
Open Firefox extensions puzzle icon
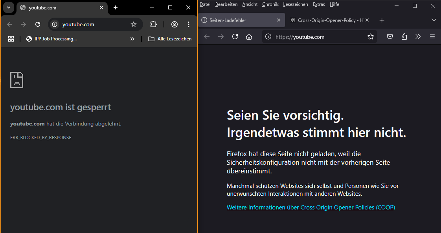click(404, 36)
